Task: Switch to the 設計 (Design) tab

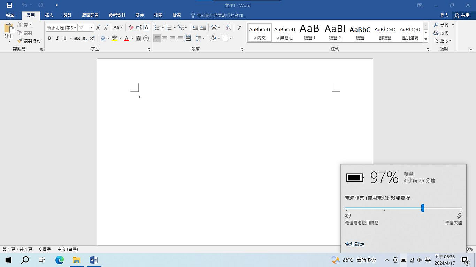Action: point(68,15)
